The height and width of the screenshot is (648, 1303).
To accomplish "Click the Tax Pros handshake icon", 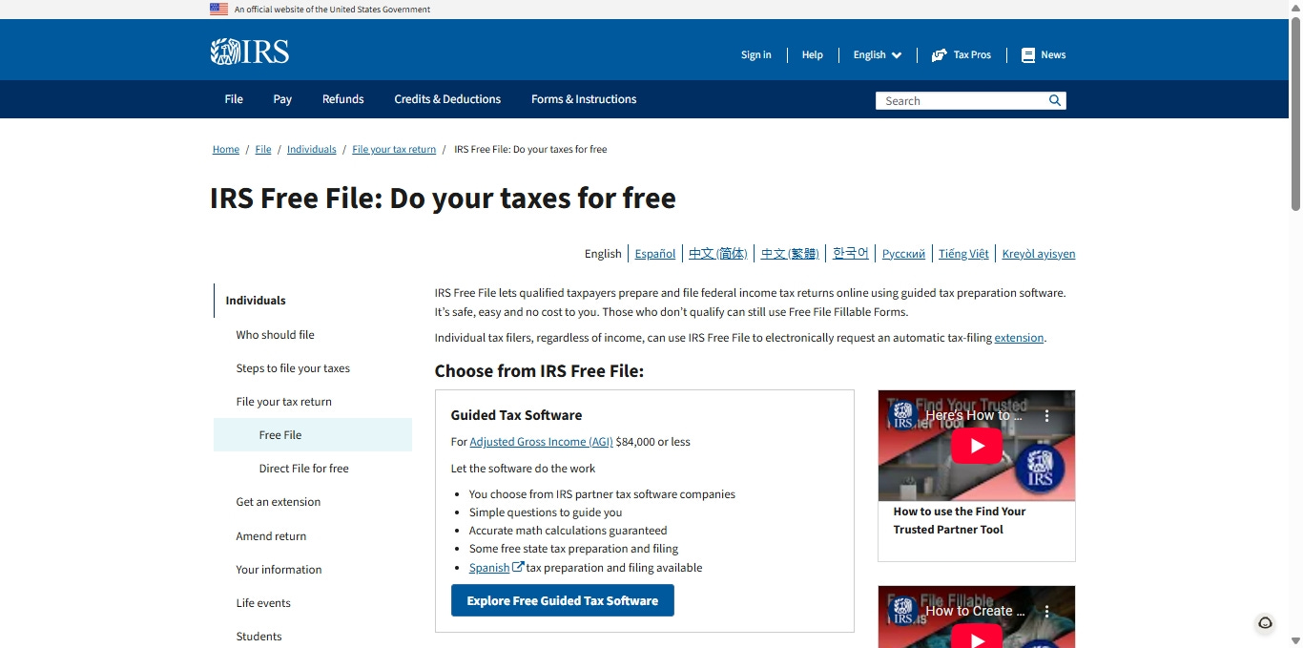I will [x=940, y=55].
